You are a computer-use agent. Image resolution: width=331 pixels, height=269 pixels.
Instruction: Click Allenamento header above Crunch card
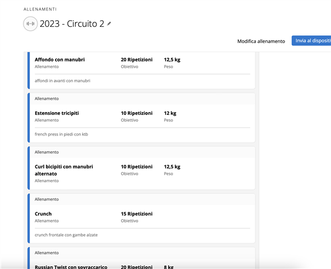[46, 199]
